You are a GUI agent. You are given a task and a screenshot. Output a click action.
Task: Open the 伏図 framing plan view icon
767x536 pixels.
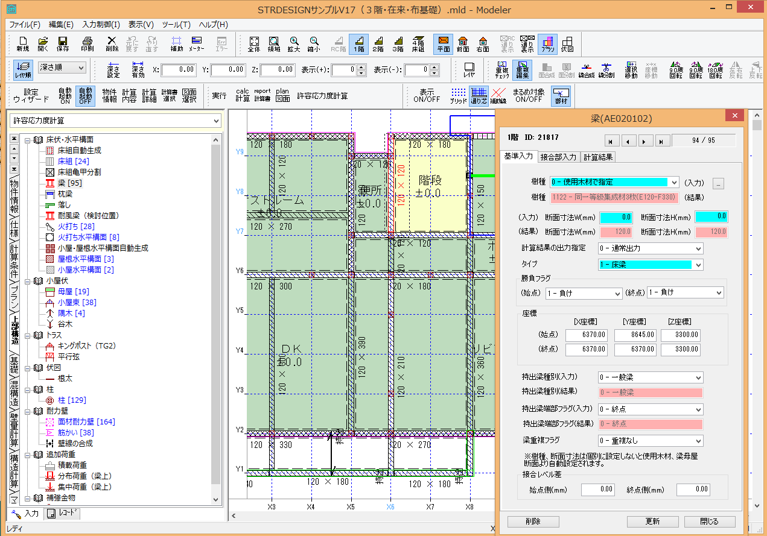click(567, 43)
